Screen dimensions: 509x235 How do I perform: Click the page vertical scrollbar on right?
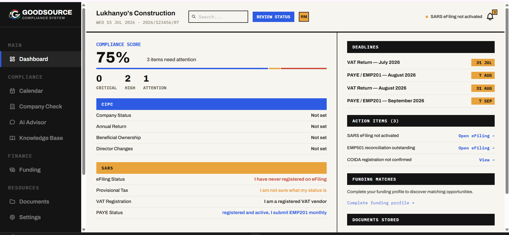tap(507, 101)
